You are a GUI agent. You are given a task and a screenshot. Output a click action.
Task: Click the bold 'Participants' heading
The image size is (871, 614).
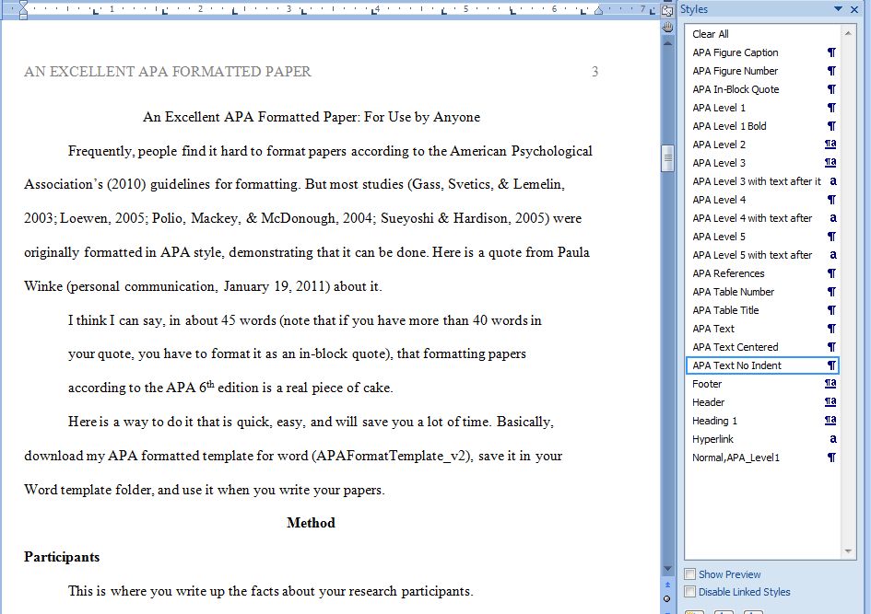coord(62,557)
